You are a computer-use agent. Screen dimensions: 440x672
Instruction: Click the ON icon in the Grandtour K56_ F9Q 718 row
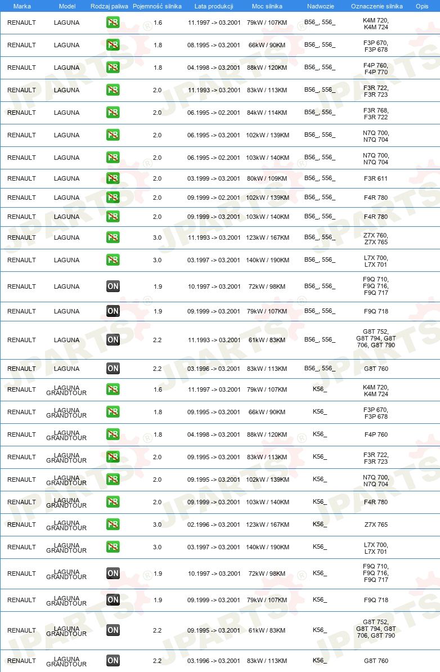click(x=113, y=600)
